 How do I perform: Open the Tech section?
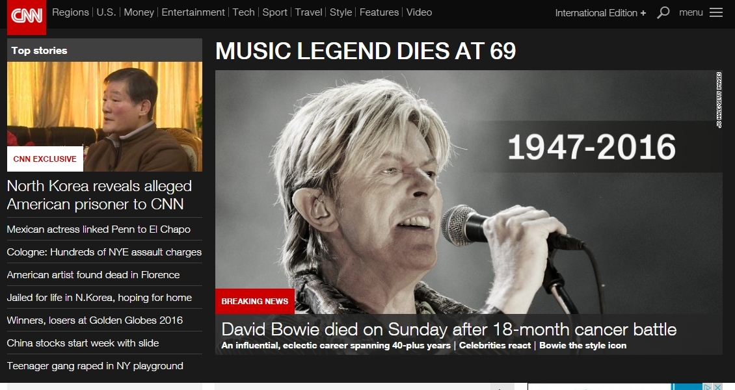(244, 12)
